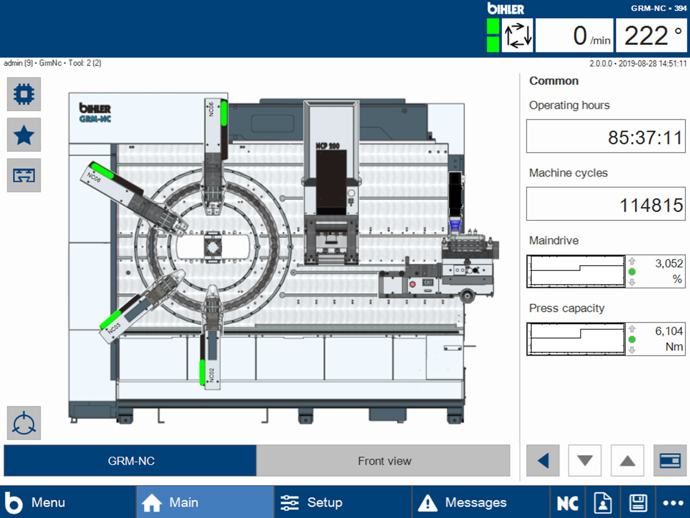
Task: Toggle the panel layout icon at right
Action: click(x=670, y=460)
